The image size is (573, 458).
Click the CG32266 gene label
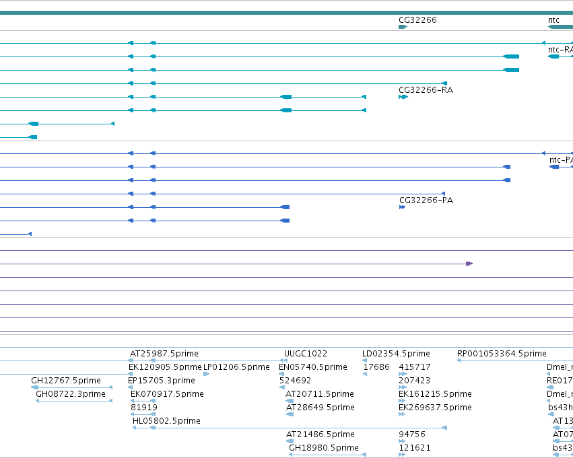pos(417,20)
